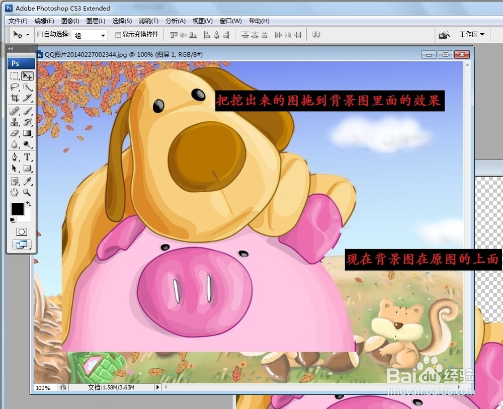This screenshot has width=503, height=409.
Task: Distribute left edges of layers
Action: click(278, 35)
